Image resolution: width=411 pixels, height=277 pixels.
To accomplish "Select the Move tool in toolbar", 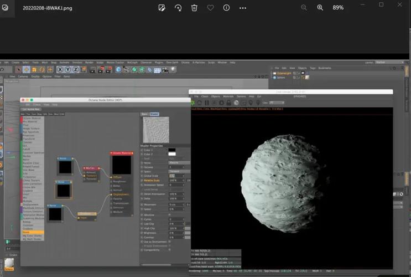I will point(27,70).
